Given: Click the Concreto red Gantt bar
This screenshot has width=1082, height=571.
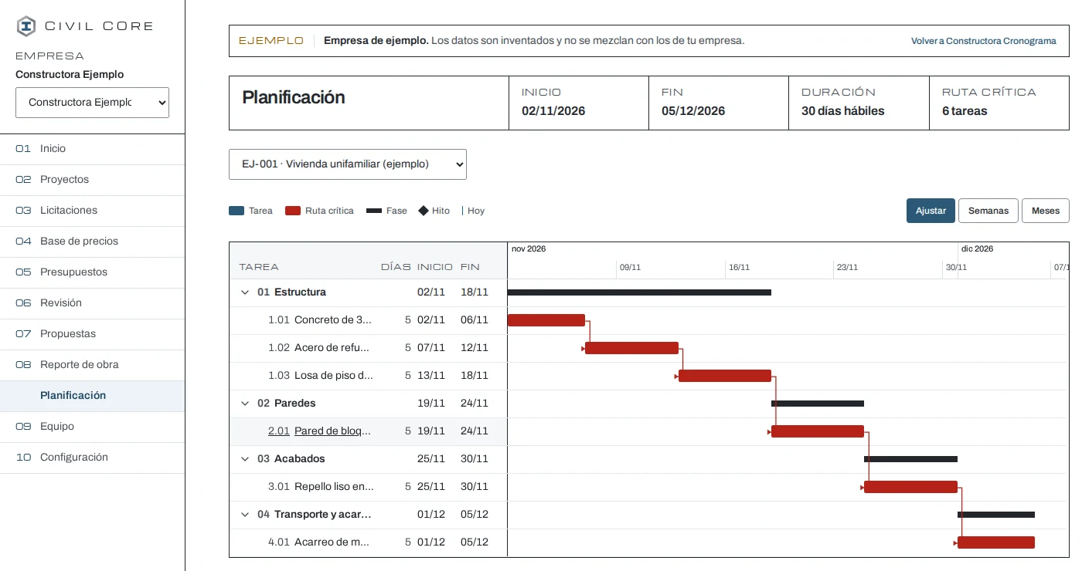Looking at the screenshot, I should pos(546,320).
